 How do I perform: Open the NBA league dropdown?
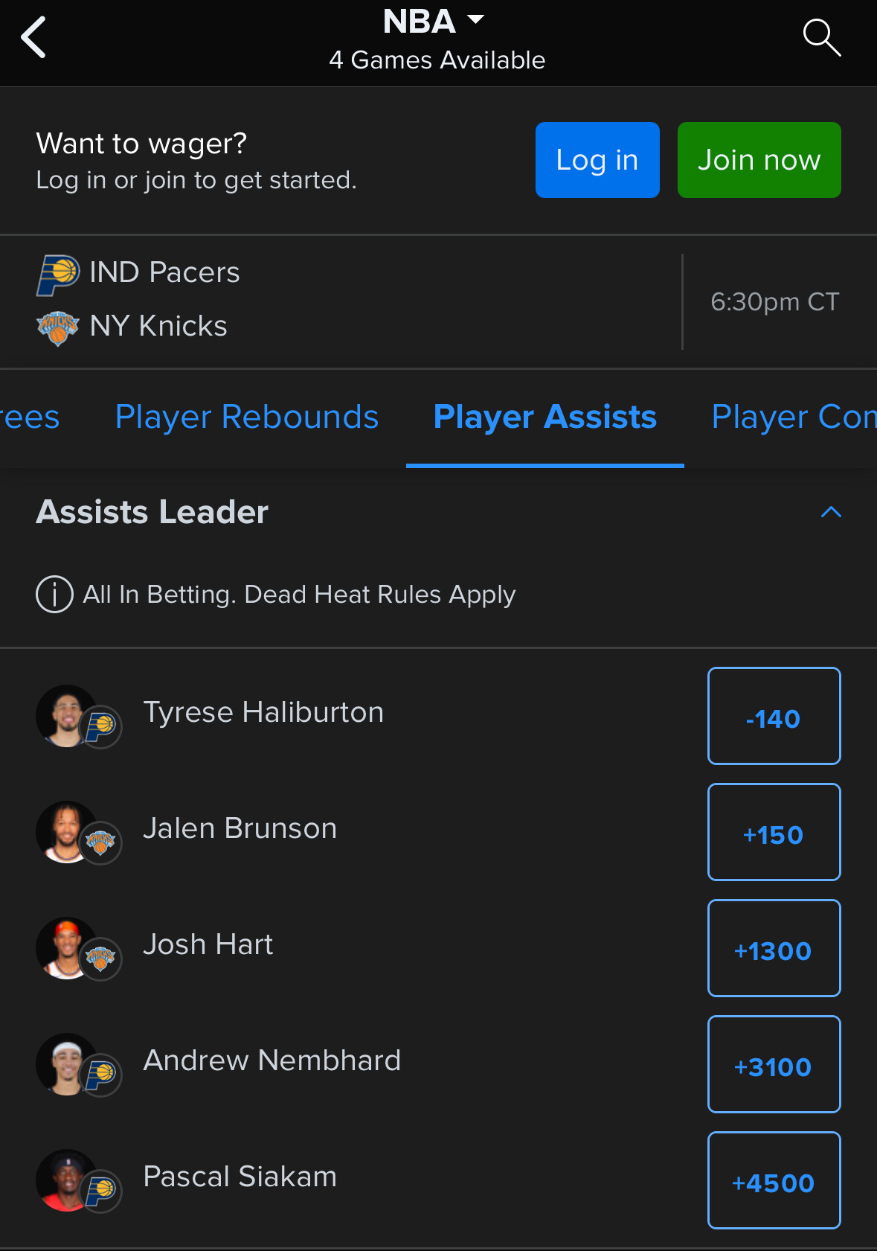[434, 22]
